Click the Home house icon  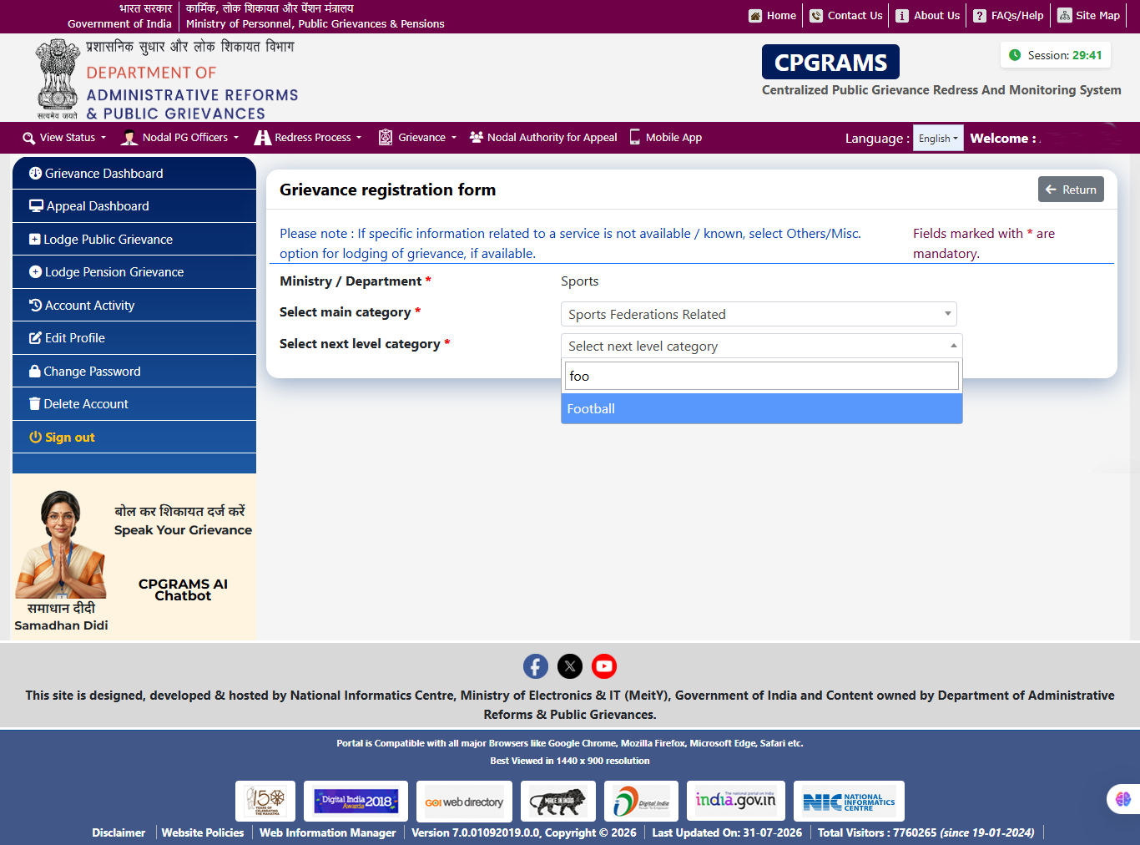point(755,16)
